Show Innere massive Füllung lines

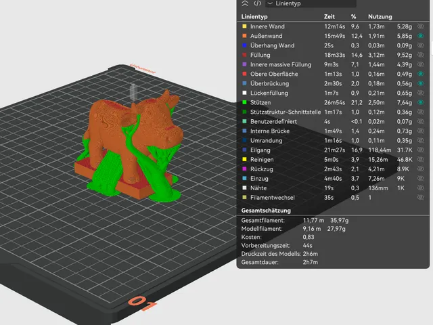coord(420,64)
